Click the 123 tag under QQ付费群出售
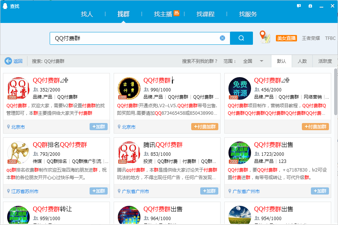This screenshot has width=338, height=225. tap(282, 161)
